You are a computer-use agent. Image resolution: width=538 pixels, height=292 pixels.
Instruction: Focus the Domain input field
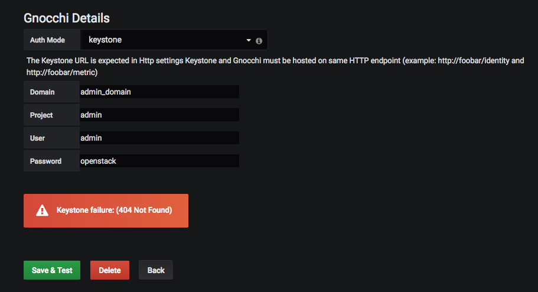click(x=159, y=92)
